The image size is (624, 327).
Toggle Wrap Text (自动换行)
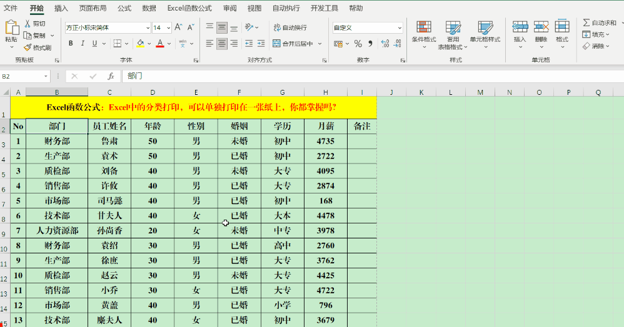(x=290, y=27)
